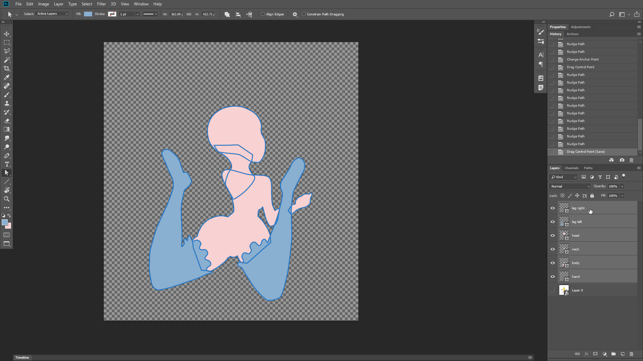Click the Fill color swatch
This screenshot has width=643, height=361.
click(88, 14)
